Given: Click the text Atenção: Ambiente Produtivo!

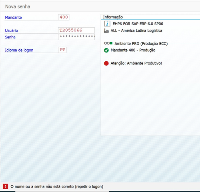Looking at the screenshot, I should point(136,63).
